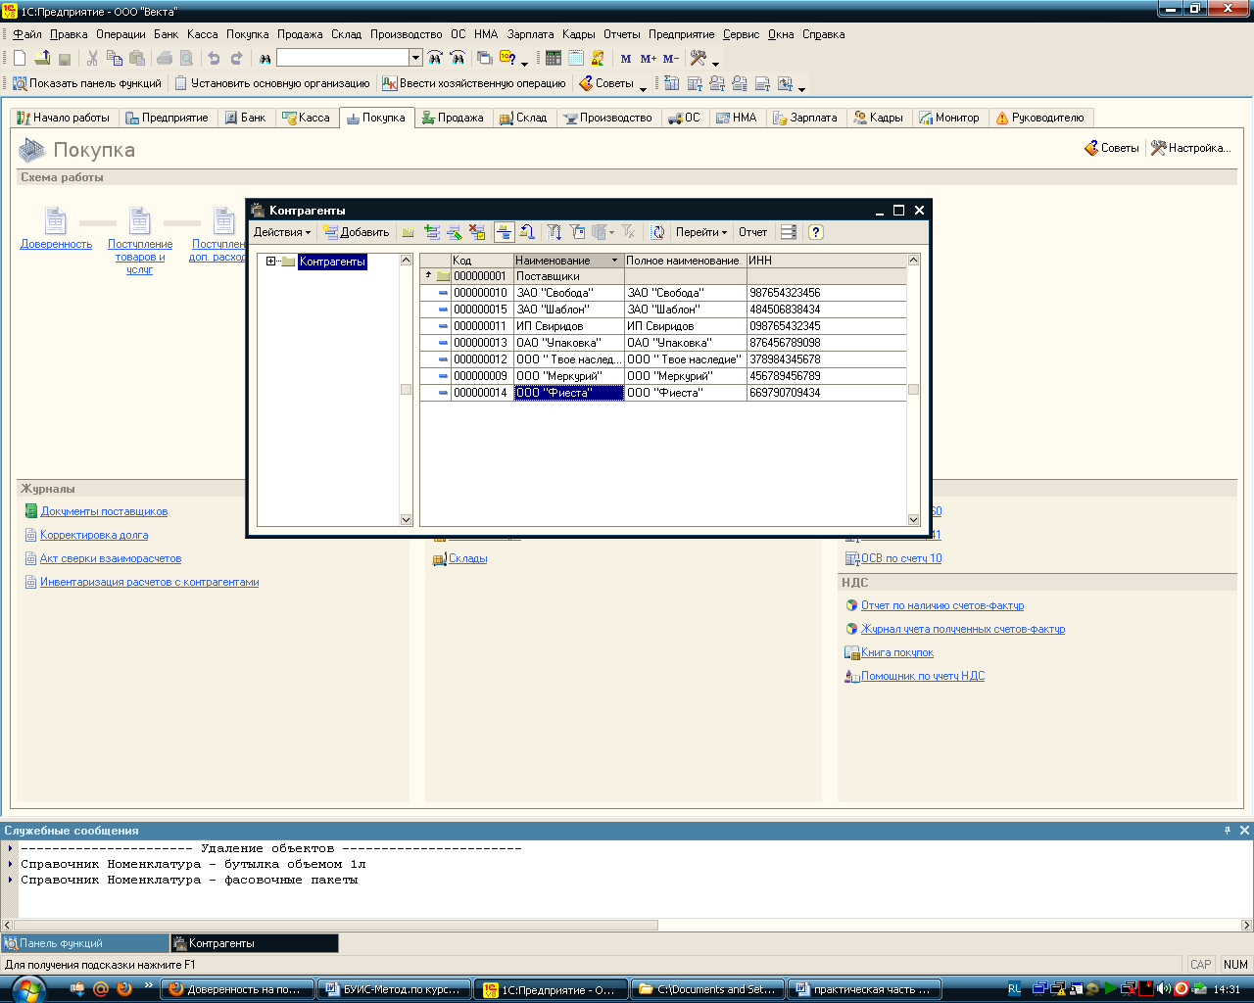Open the Отчеты menu

pyautogui.click(x=622, y=34)
